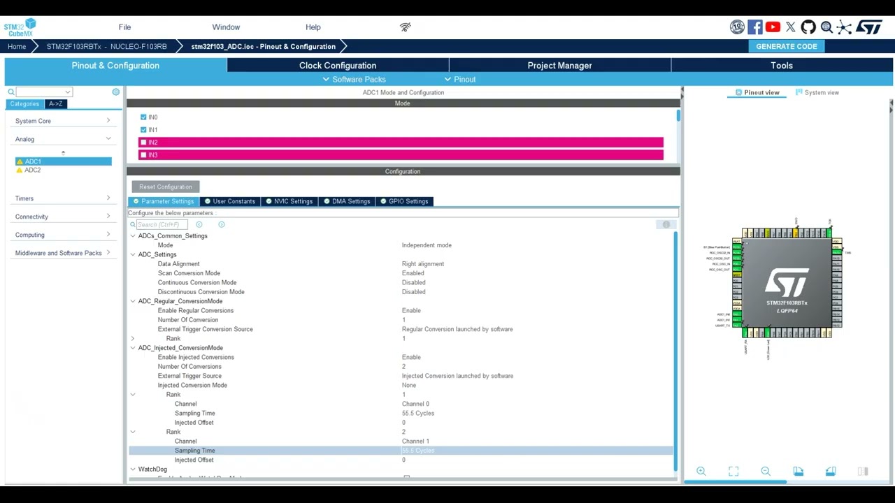Screen dimensions: 895x503
Task: Click the parameter list vertical scrollbar
Action: [x=675, y=351]
